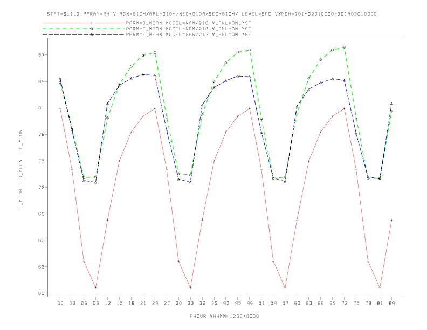Click the 66 tick label on y-axis
The width and height of the screenshot is (427, 330).
coord(41,240)
